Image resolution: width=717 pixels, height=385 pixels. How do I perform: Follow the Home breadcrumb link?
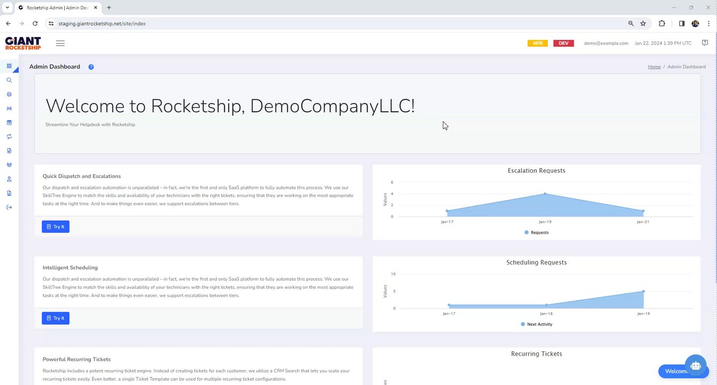point(654,67)
